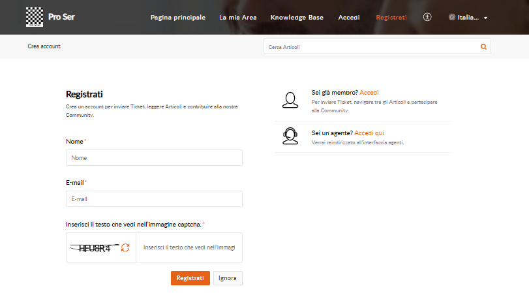Click the Ignora button

[x=228, y=278]
